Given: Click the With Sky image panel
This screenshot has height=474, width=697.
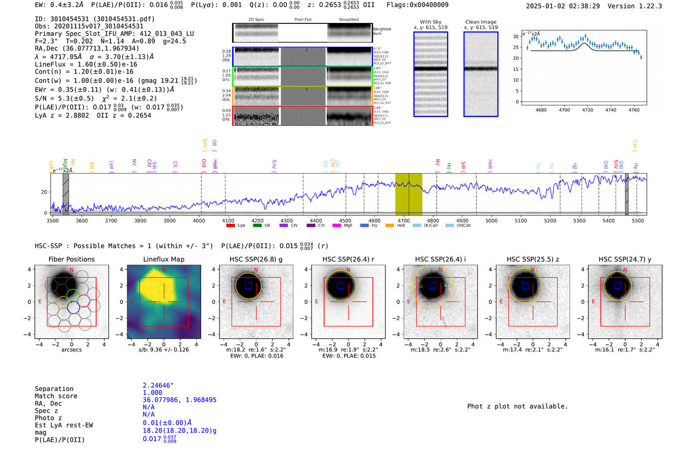Looking at the screenshot, I should (431, 74).
